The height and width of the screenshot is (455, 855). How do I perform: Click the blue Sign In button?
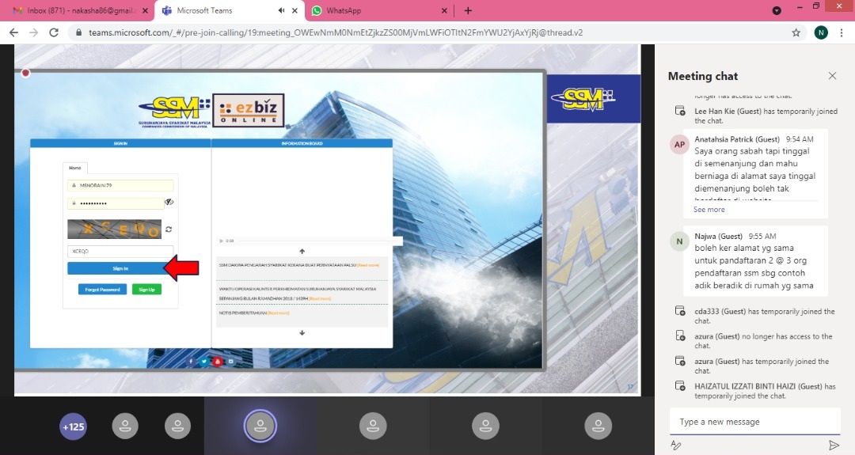(x=120, y=269)
